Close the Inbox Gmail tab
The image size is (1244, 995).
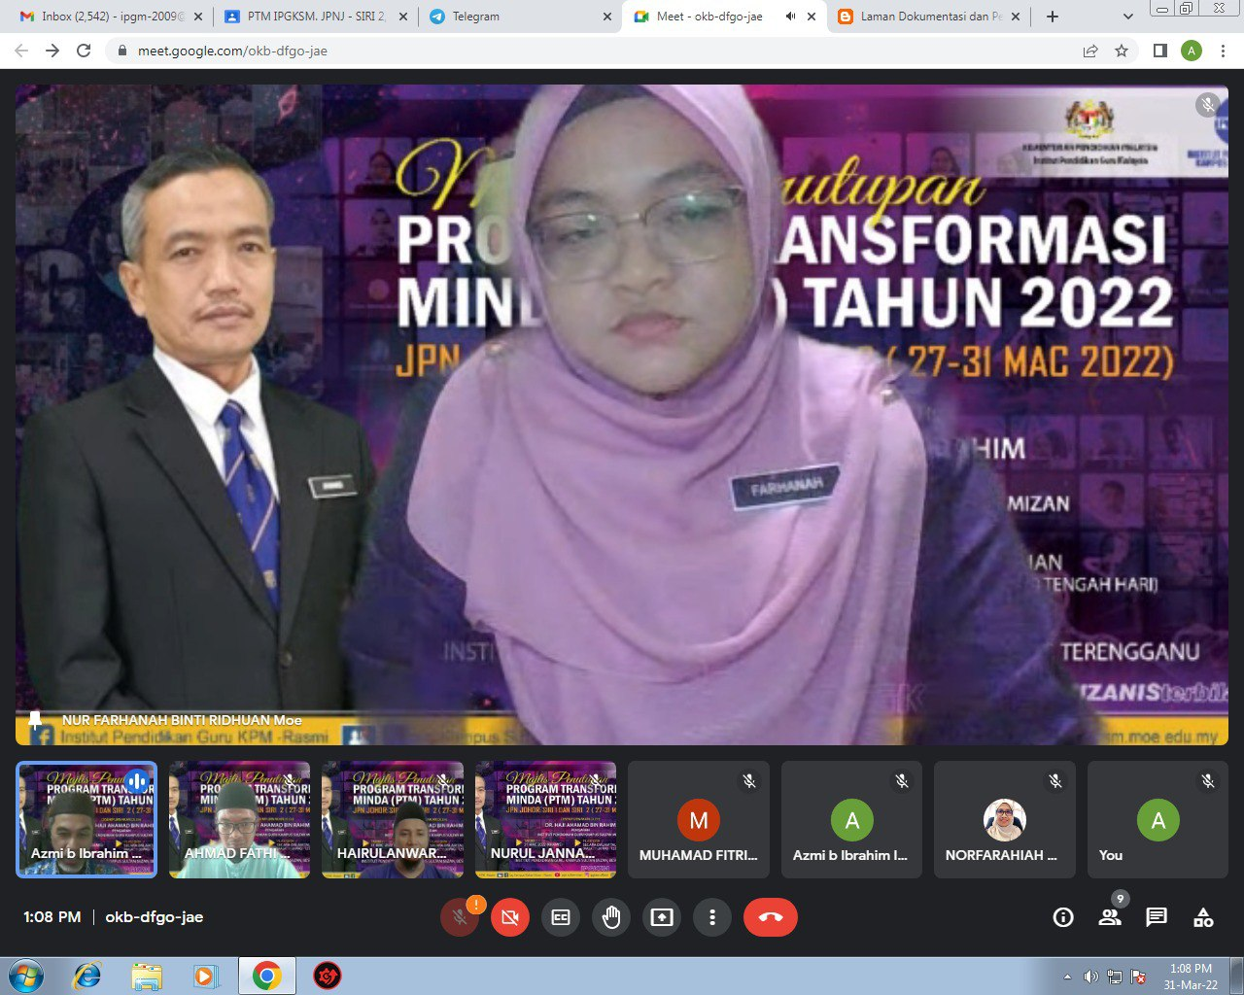click(198, 17)
